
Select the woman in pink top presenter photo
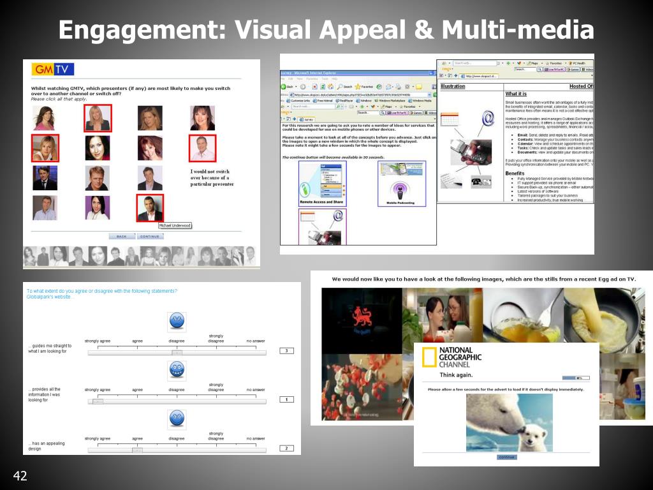(44, 118)
